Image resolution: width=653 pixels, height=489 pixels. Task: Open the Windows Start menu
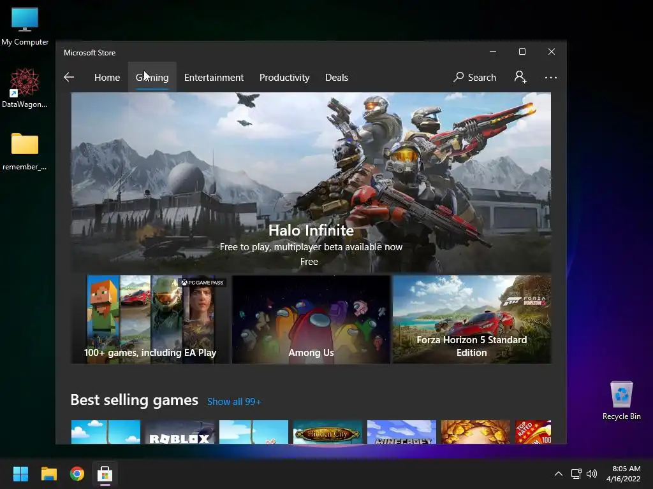pyautogui.click(x=20, y=474)
